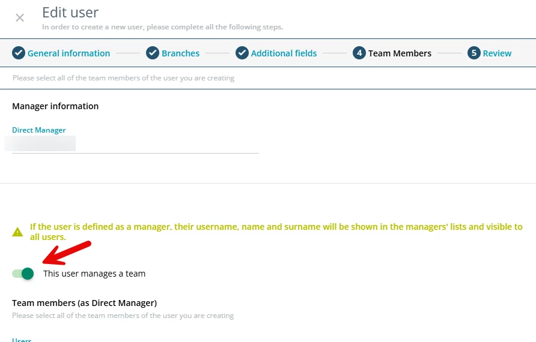Select the Team Members step label

[x=400, y=53]
